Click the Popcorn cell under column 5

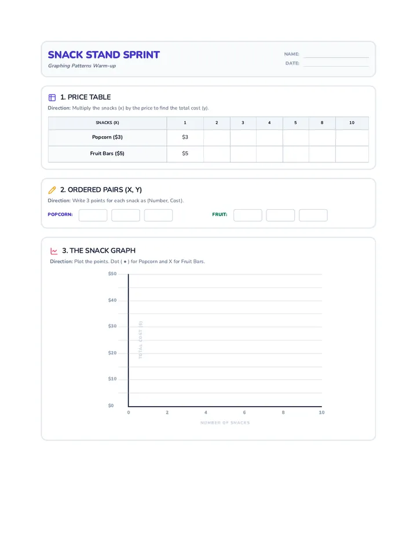tap(296, 137)
